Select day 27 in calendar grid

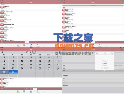click(x=49, y=68)
